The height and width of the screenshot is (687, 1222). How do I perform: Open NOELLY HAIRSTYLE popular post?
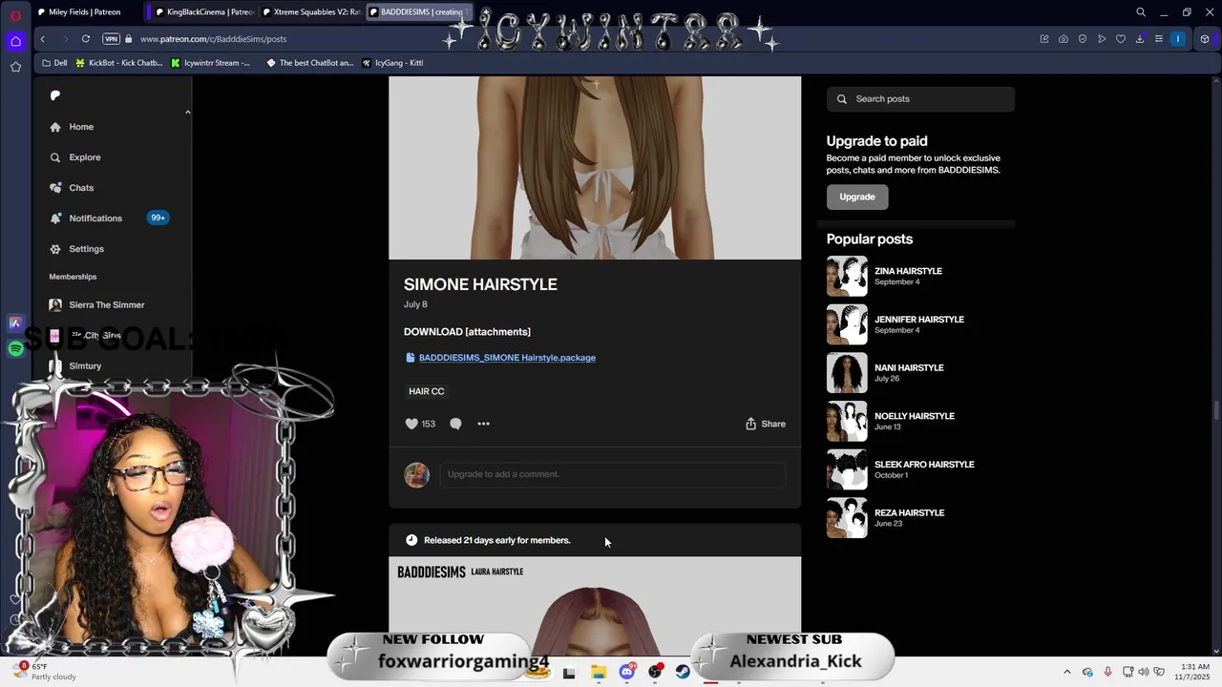click(915, 416)
